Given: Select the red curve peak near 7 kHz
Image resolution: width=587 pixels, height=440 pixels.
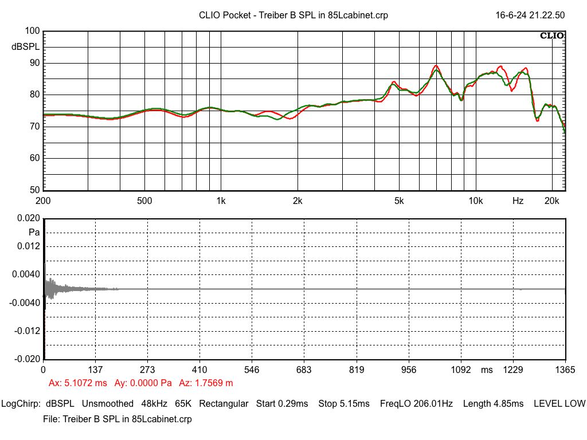Looking at the screenshot, I should coord(436,66).
